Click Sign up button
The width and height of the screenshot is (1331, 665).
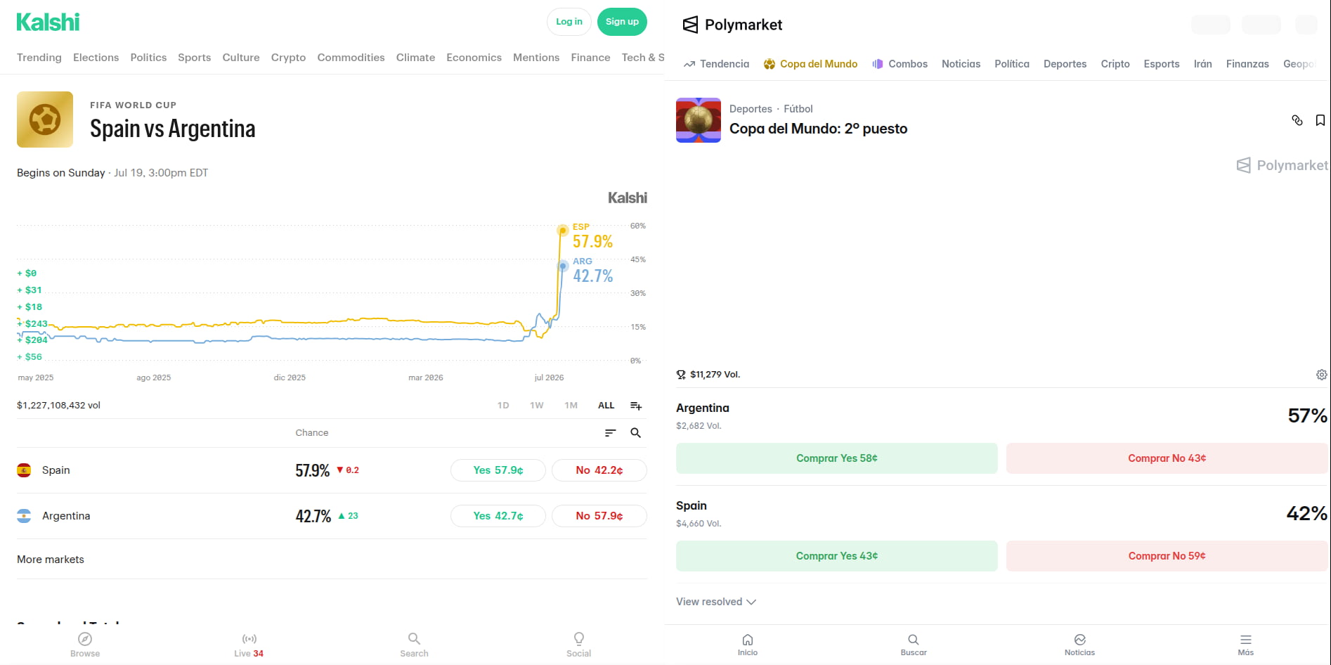coord(622,22)
